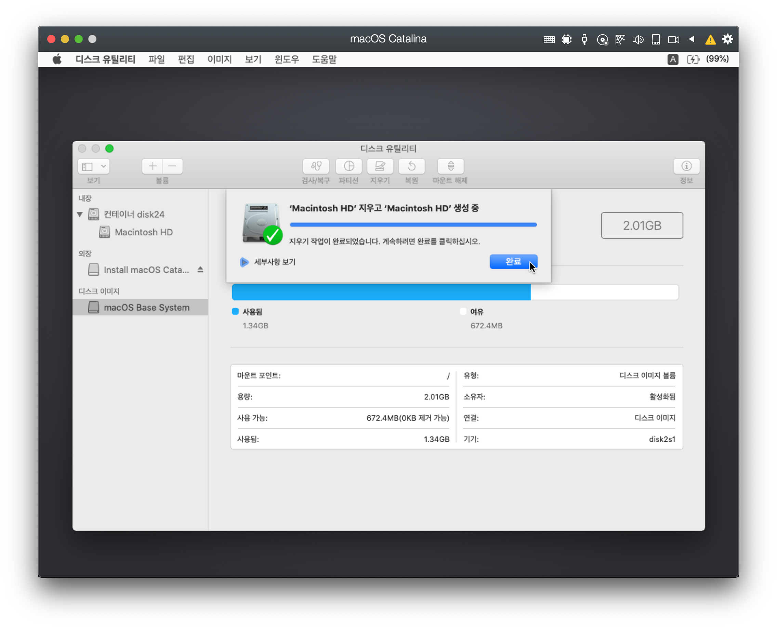Click the 사용됨 blue legend swatch
777x628 pixels.
(x=235, y=312)
